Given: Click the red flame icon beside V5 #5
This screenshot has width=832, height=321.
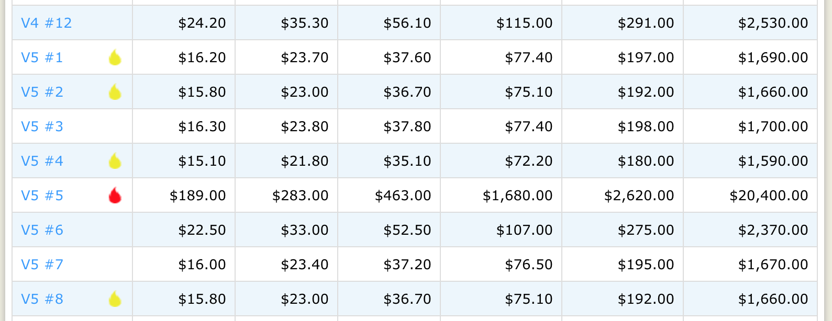Looking at the screenshot, I should [x=115, y=195].
